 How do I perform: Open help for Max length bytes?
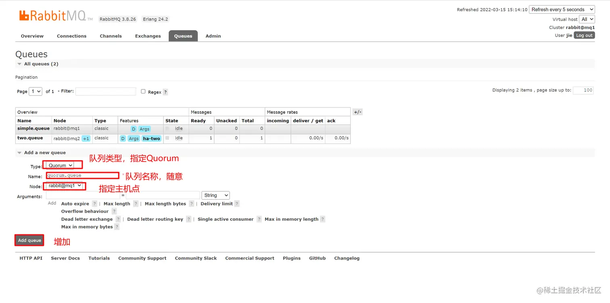[192, 204]
